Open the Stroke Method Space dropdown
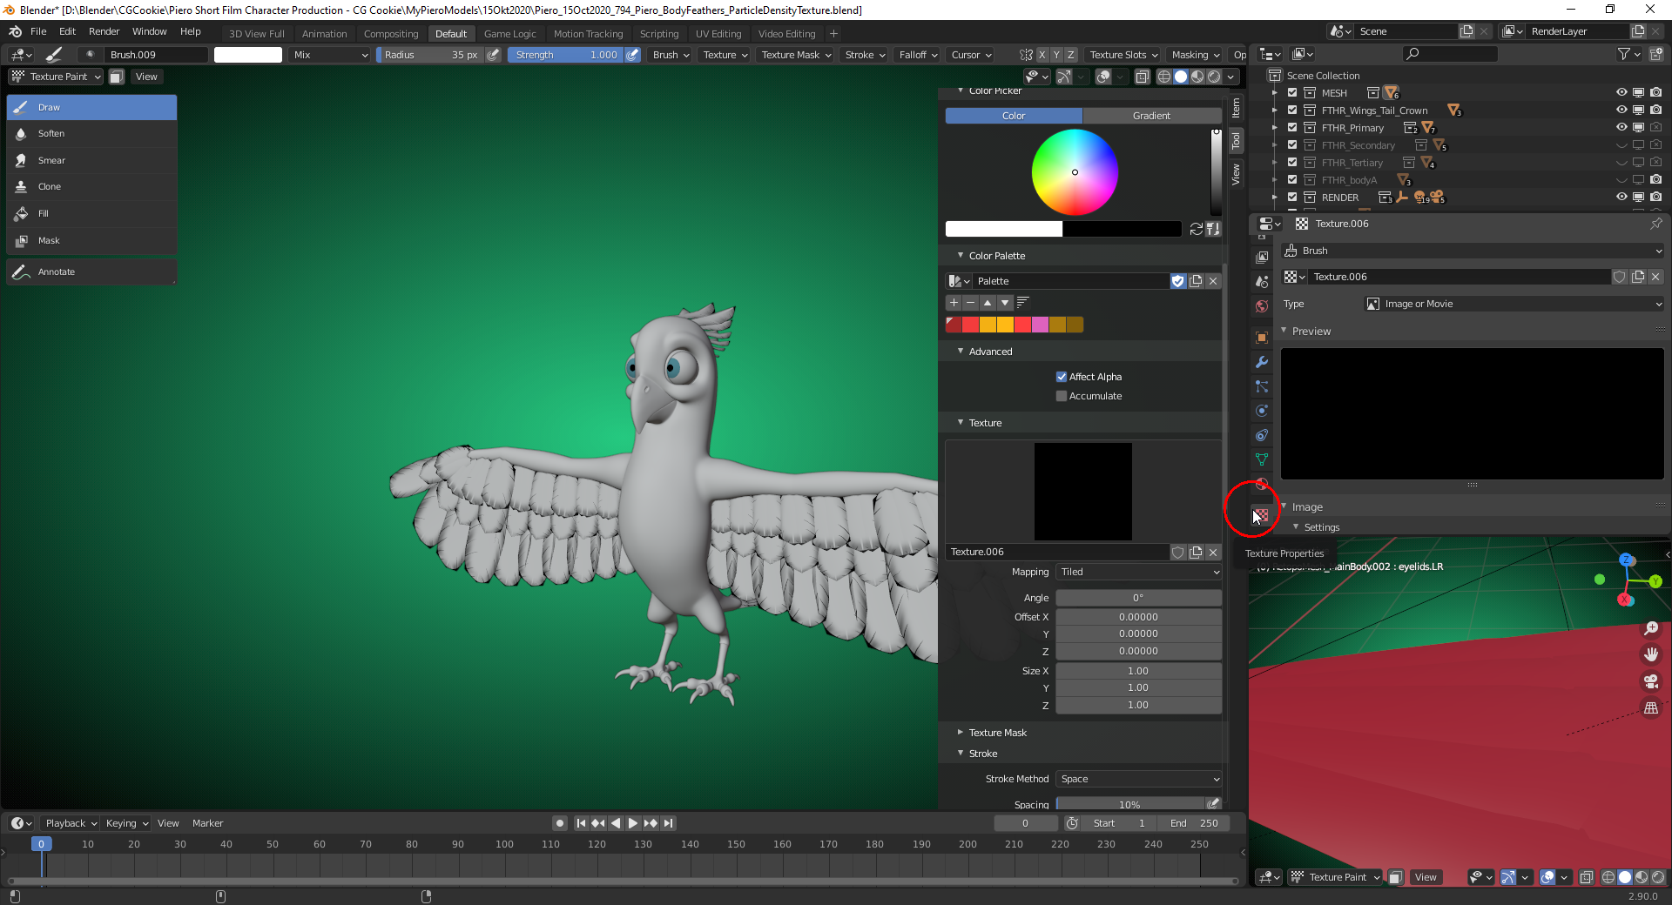1672x905 pixels. (1138, 780)
